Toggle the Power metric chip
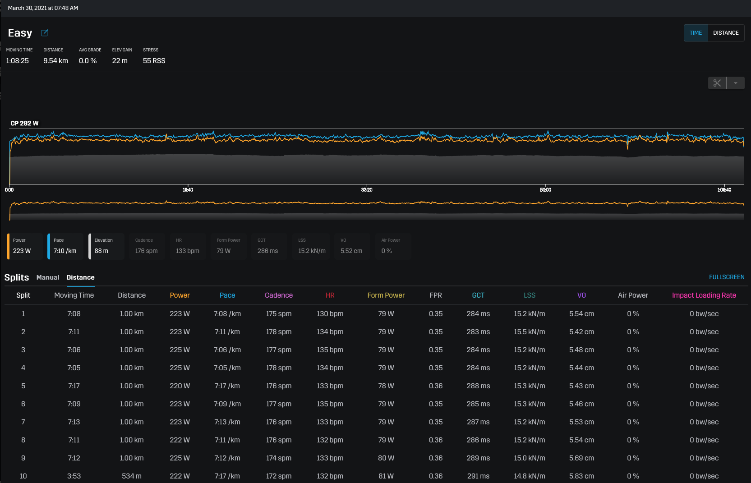Viewport: 751px width, 483px height. pyautogui.click(x=25, y=246)
